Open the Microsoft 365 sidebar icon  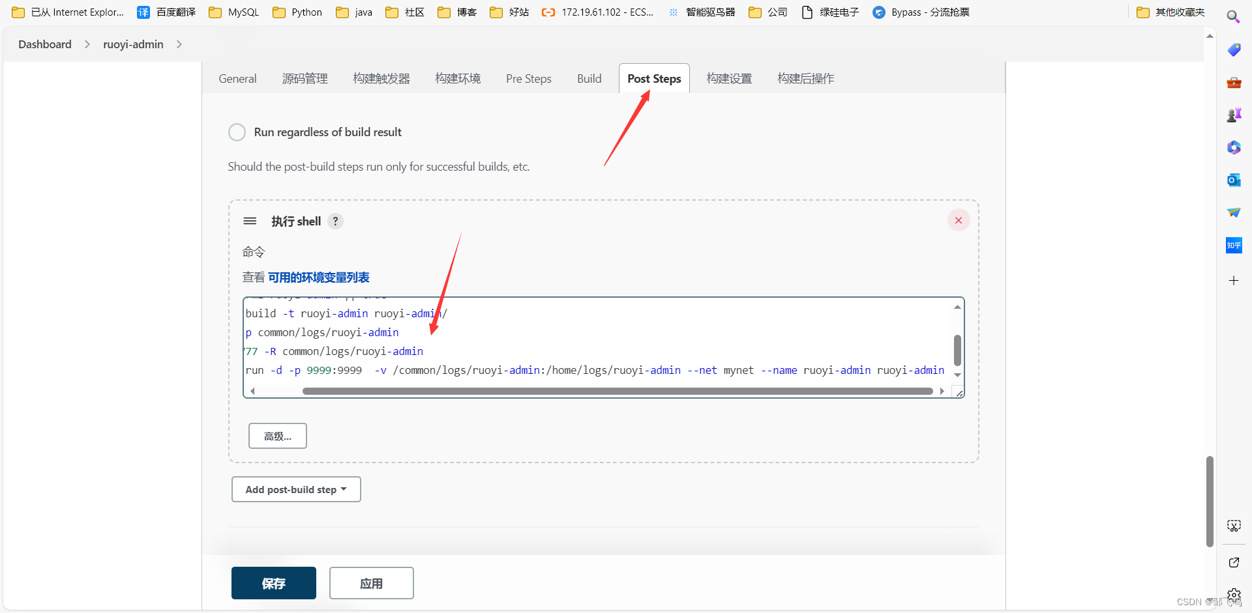pos(1234,148)
